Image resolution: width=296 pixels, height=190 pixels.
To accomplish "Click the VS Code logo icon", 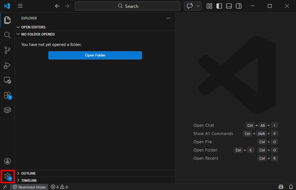I will (x=7, y=6).
